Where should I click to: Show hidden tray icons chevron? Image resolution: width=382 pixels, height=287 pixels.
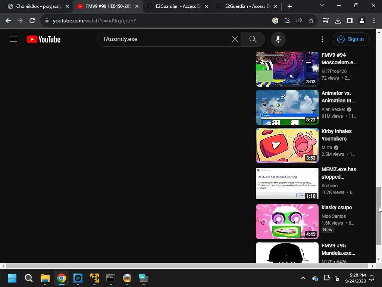pyautogui.click(x=303, y=278)
